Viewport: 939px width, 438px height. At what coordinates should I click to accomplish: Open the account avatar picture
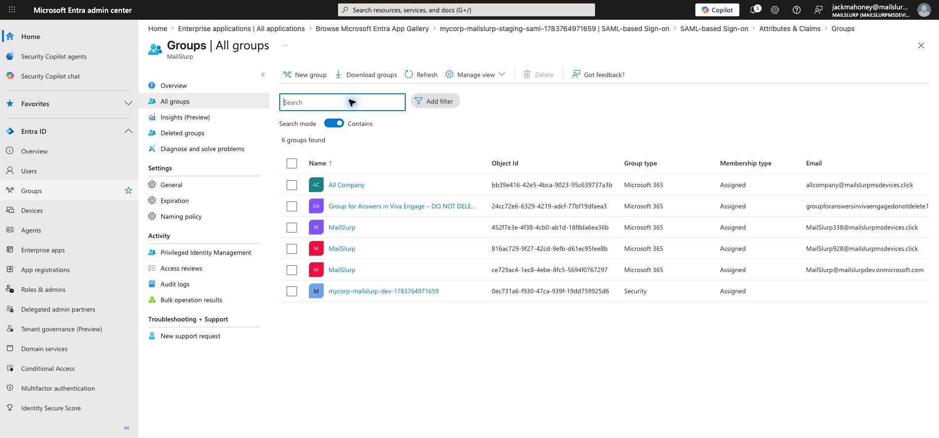coord(924,10)
